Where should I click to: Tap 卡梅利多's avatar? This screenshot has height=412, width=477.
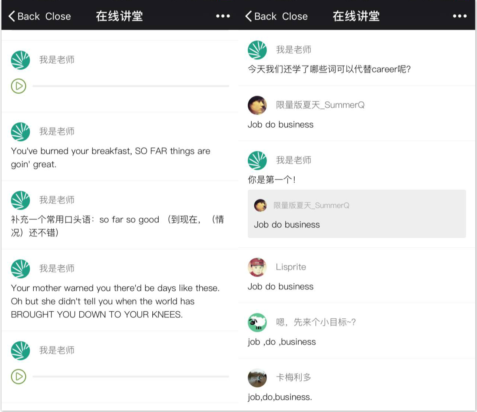point(257,378)
